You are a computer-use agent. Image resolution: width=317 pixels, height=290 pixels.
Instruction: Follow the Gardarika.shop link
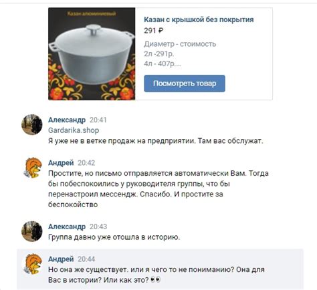[x=74, y=130]
